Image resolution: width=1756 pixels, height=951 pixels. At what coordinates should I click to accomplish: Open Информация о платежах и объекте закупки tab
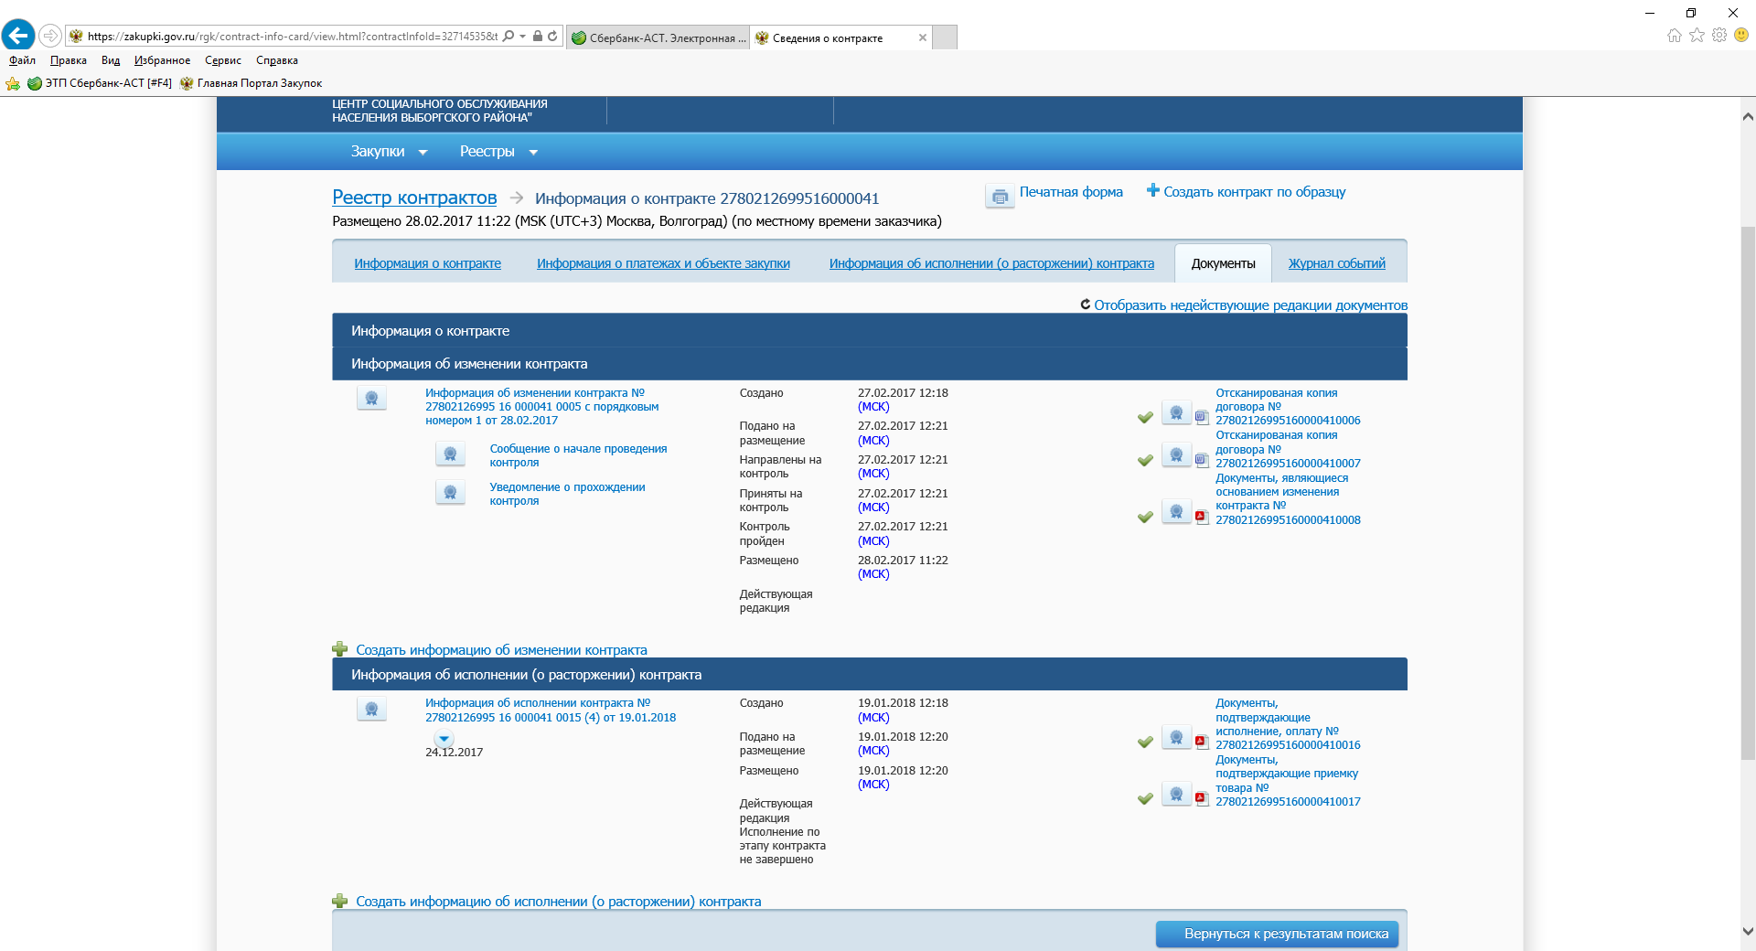coord(663,263)
